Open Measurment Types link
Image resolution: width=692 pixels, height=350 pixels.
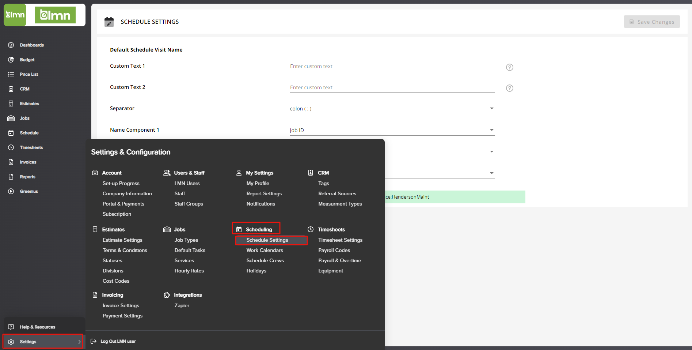point(340,204)
